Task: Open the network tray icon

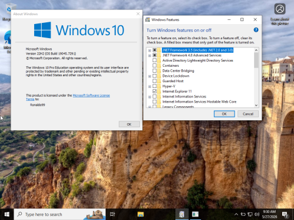Action: tap(250, 214)
